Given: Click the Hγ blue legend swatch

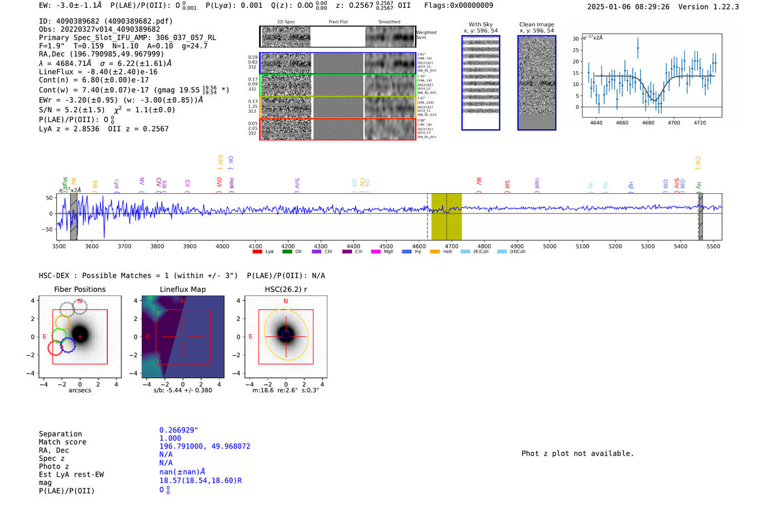Looking at the screenshot, I should (407, 251).
